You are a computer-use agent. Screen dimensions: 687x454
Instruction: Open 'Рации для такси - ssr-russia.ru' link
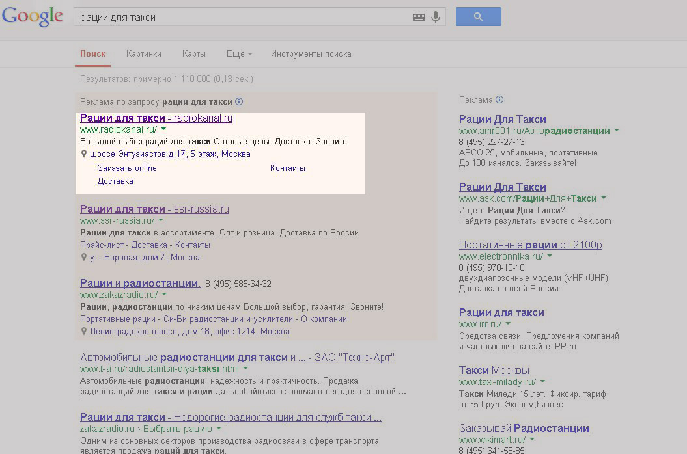(x=154, y=209)
